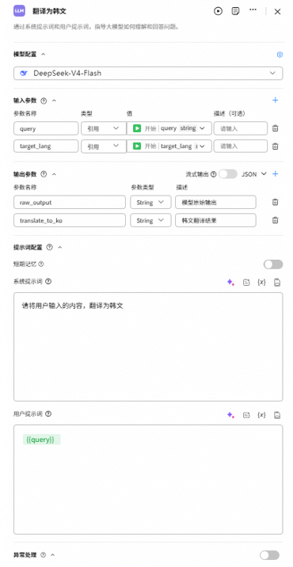The height and width of the screenshot is (567, 293).
Task: Click help icon beside 异常处理
Action: 44,555
